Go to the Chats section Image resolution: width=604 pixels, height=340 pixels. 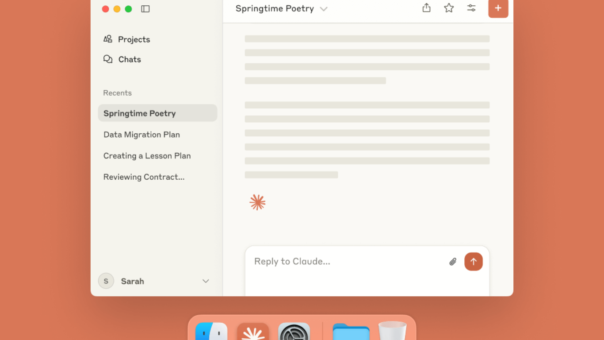pos(129,59)
